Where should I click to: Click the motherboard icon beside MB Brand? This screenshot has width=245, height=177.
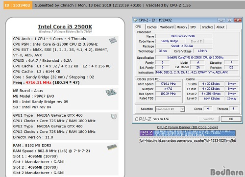(111, 93)
